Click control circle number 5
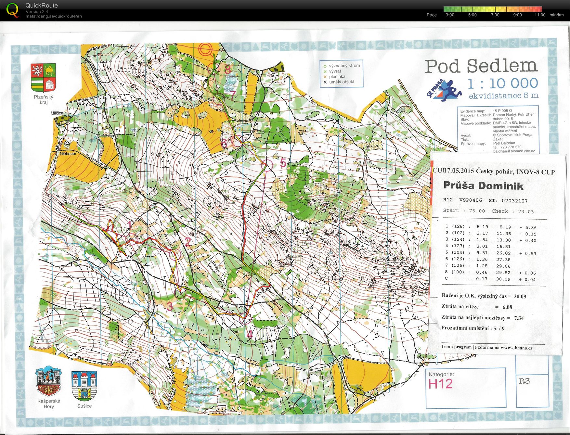 click(267, 165)
